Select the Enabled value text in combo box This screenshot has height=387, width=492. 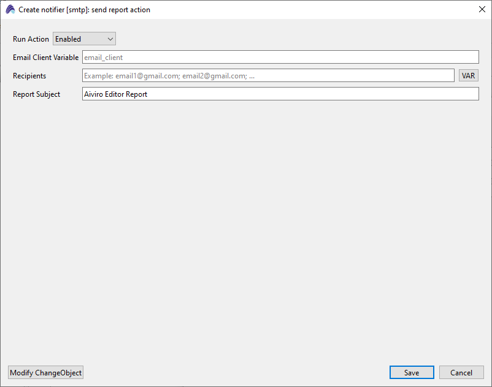point(68,39)
